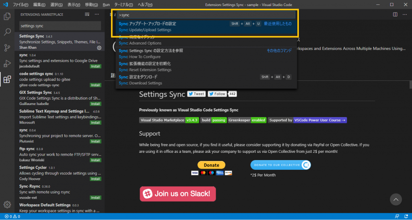Open the 編集(E) menu
This screenshot has width=412, height=220.
(39, 5)
